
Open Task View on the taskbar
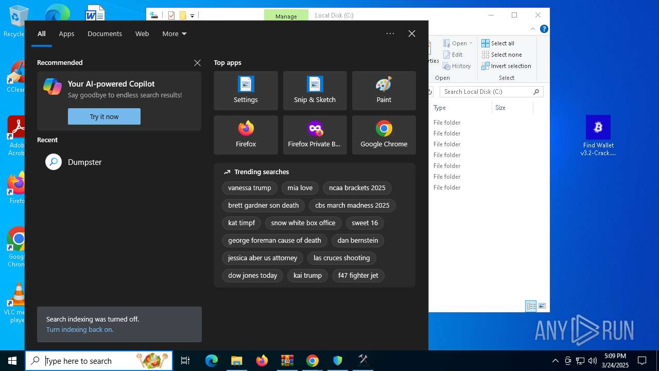pyautogui.click(x=185, y=361)
